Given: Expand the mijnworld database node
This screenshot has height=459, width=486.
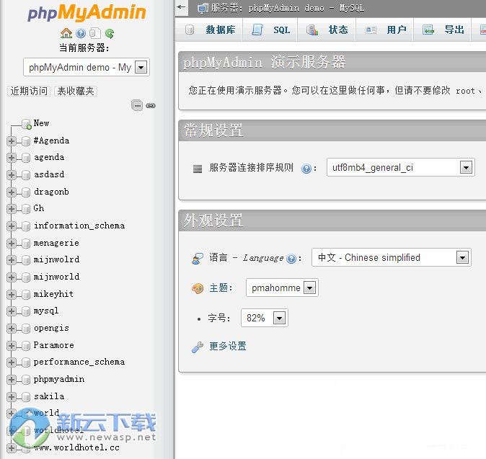Looking at the screenshot, I should pos(11,277).
